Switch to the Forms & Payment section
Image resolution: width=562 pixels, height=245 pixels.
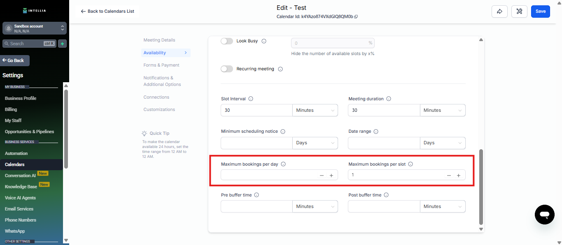click(161, 65)
